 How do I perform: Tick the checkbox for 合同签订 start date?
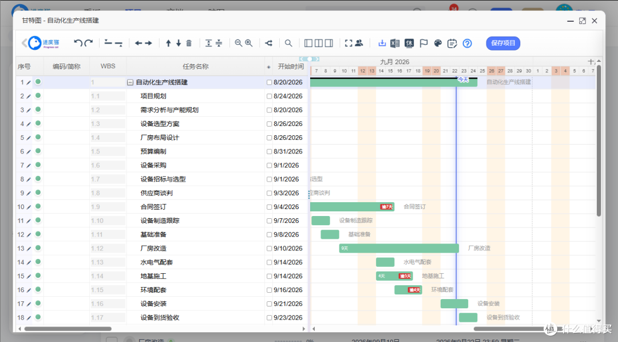pyautogui.click(x=269, y=207)
